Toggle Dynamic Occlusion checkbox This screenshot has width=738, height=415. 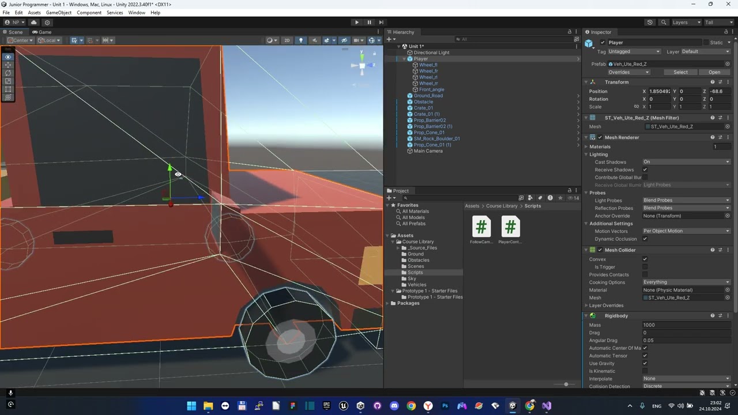click(645, 239)
